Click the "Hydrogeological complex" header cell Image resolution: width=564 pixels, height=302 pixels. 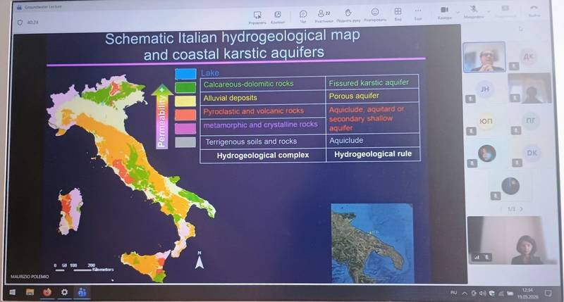[x=263, y=155]
